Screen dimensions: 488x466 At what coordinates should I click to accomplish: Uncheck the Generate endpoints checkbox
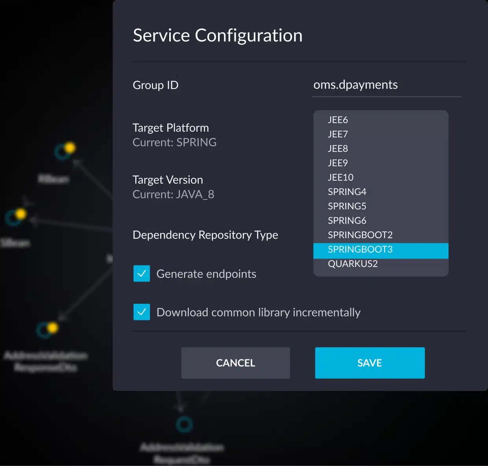click(x=142, y=274)
